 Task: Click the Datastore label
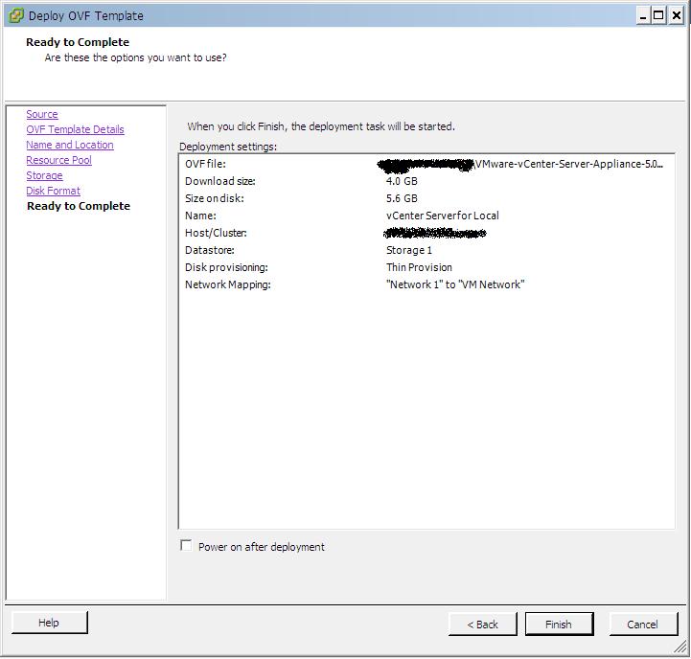click(x=210, y=250)
